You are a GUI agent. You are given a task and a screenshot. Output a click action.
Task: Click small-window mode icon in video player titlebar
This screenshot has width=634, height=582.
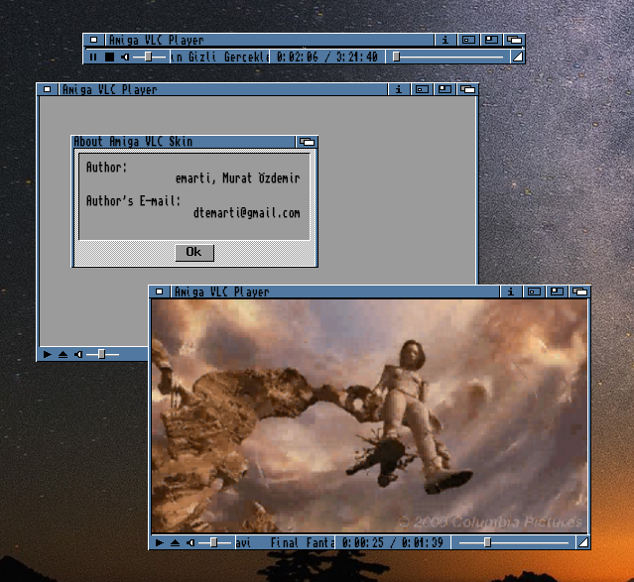(x=534, y=291)
